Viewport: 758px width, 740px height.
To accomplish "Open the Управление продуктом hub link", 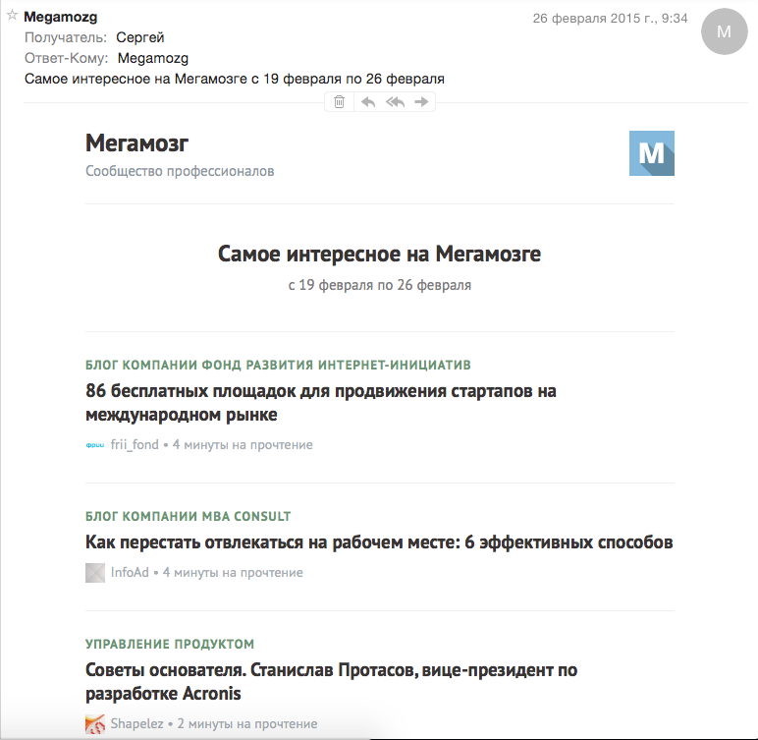I will [170, 644].
